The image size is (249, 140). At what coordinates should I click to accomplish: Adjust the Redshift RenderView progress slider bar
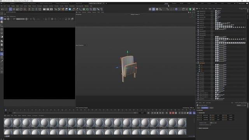click(20, 19)
